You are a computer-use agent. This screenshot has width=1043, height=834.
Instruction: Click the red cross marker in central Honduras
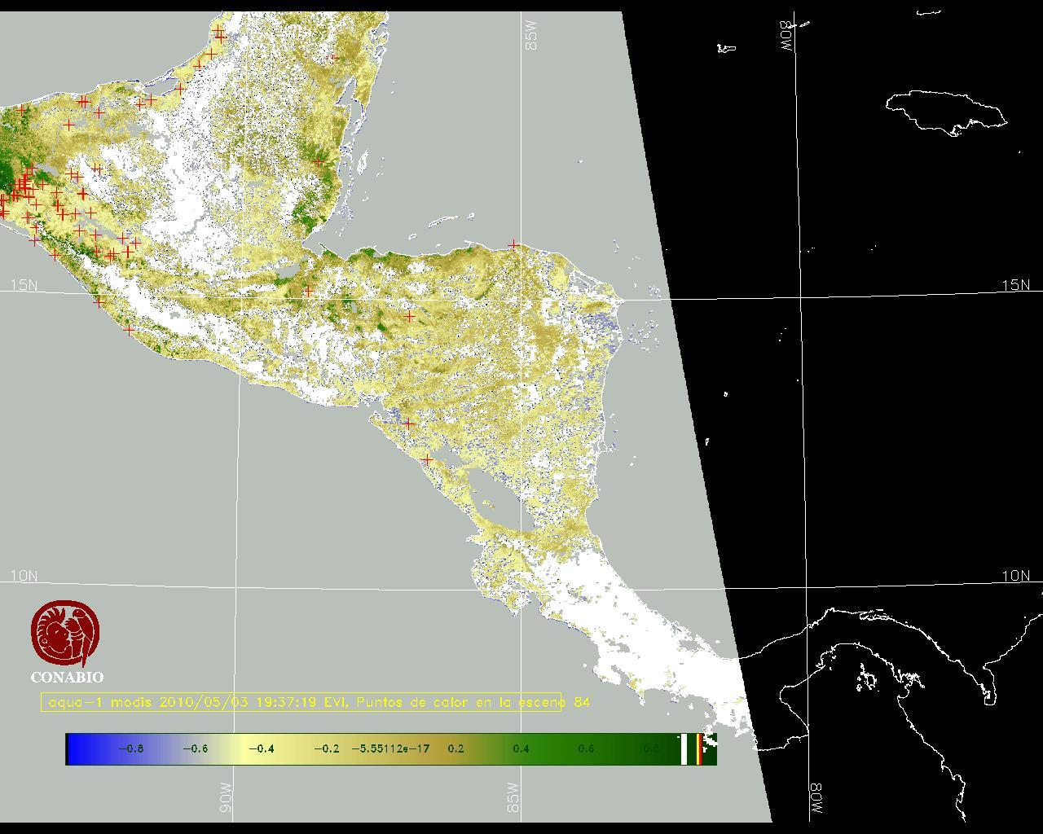(410, 315)
